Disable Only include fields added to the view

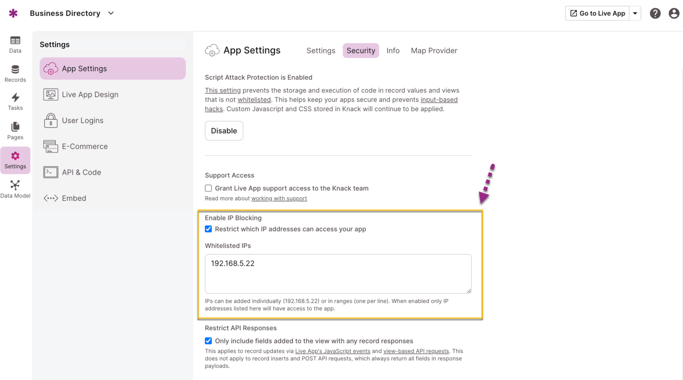pyautogui.click(x=208, y=340)
